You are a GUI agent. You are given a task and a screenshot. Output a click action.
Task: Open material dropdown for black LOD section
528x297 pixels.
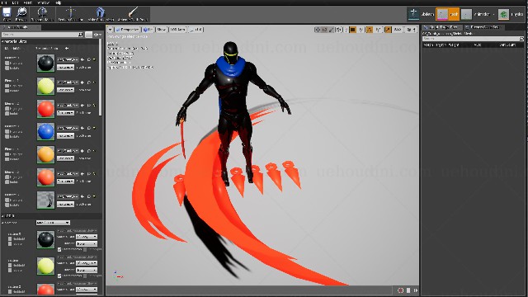pyautogui.click(x=87, y=237)
